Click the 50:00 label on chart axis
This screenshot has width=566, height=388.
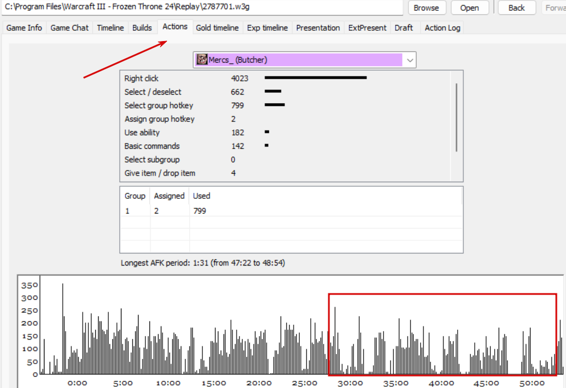532,383
